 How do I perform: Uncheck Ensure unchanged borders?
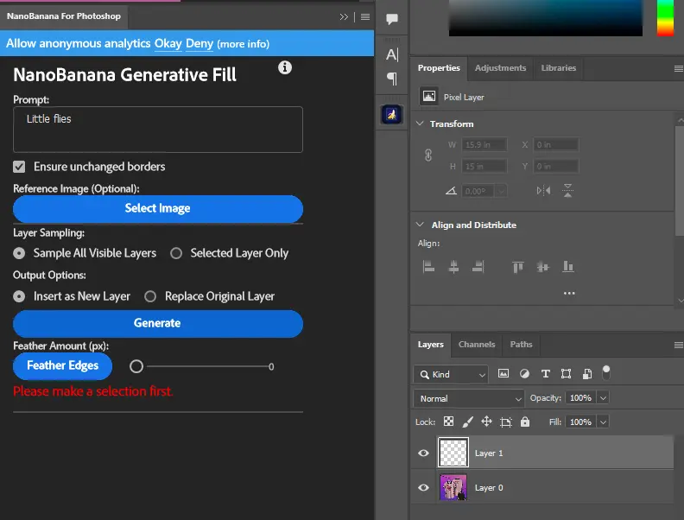[x=19, y=167]
